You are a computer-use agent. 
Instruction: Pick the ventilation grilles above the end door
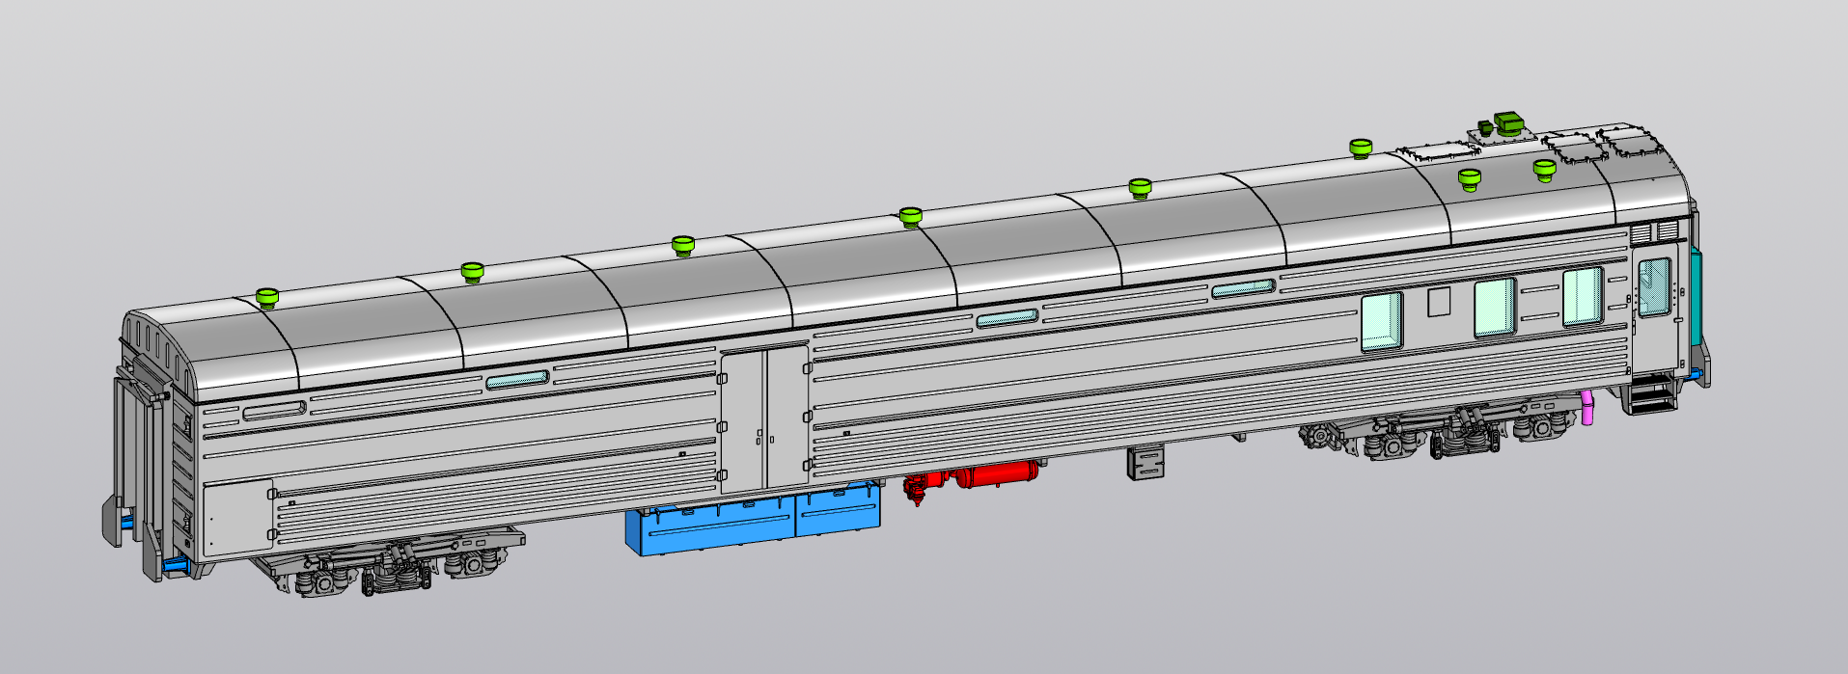(1655, 232)
